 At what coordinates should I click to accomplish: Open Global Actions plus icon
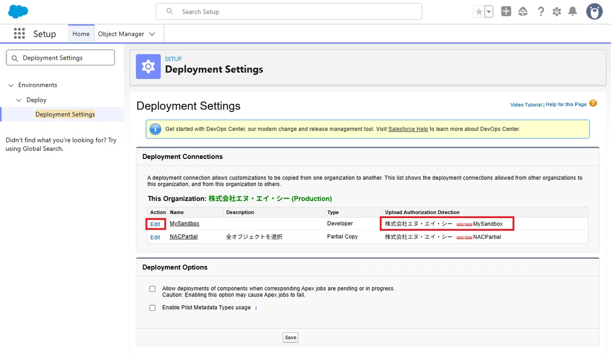pyautogui.click(x=506, y=11)
